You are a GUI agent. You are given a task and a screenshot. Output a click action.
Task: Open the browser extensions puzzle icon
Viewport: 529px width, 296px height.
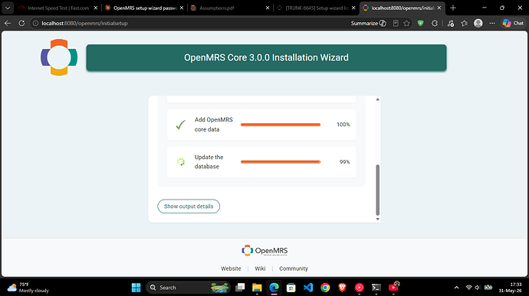[435, 23]
